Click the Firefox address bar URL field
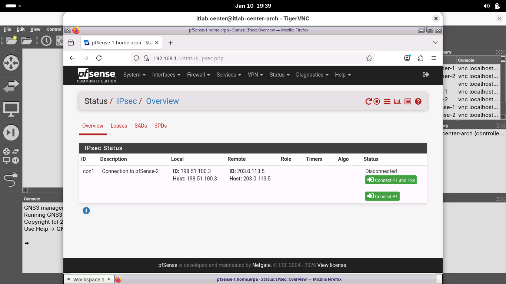The width and height of the screenshot is (506, 284). 256,58
